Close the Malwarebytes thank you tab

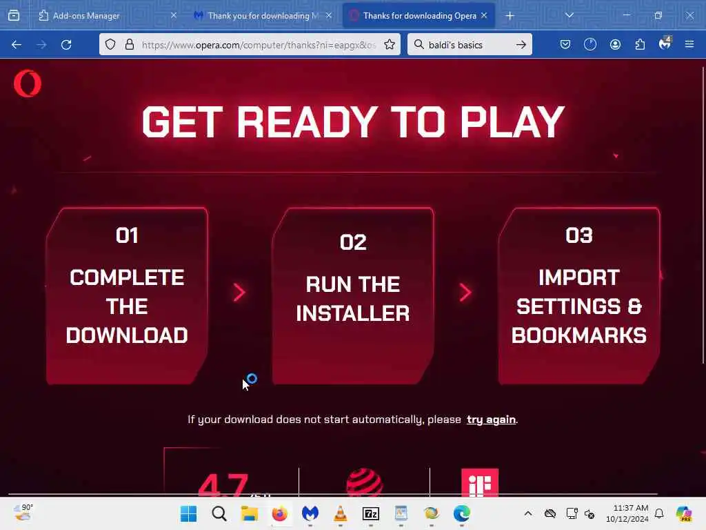coord(329,15)
